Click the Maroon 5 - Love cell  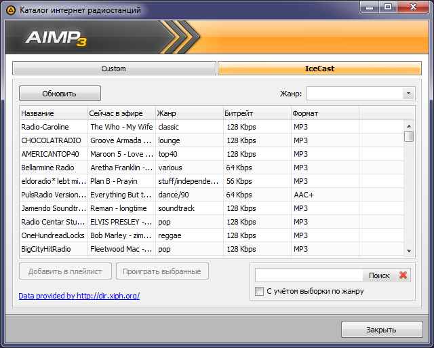click(122, 154)
